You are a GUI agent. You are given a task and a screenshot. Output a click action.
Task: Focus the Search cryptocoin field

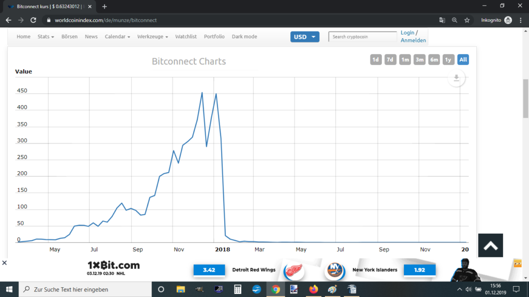pyautogui.click(x=363, y=37)
